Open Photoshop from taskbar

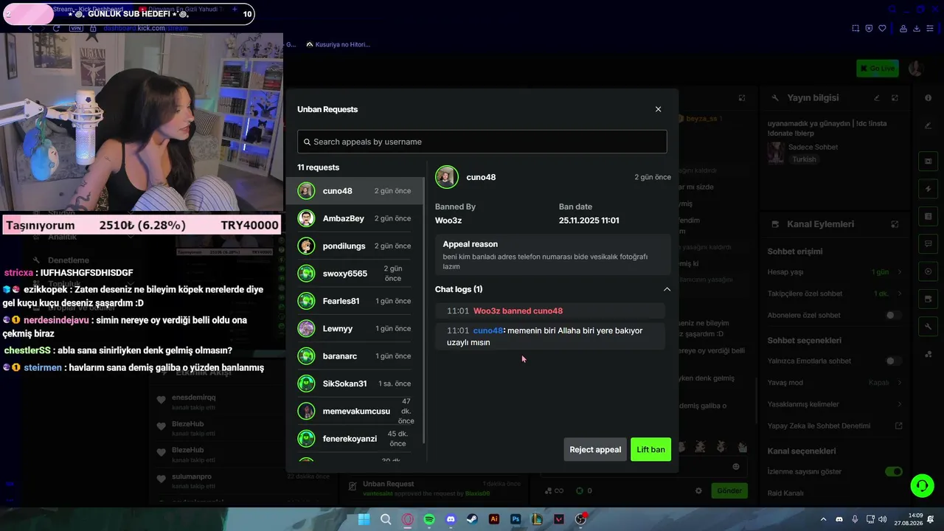(x=516, y=519)
